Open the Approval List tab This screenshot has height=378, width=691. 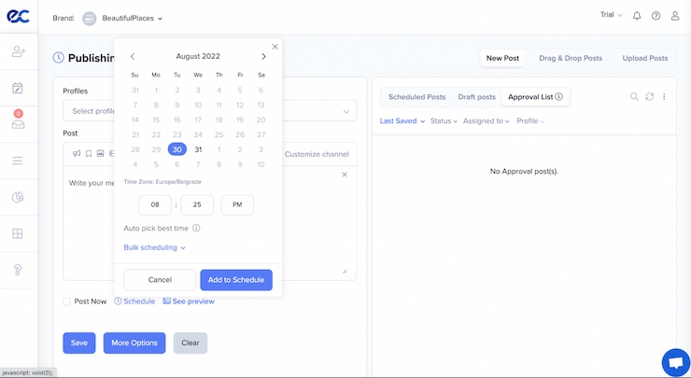pyautogui.click(x=535, y=97)
